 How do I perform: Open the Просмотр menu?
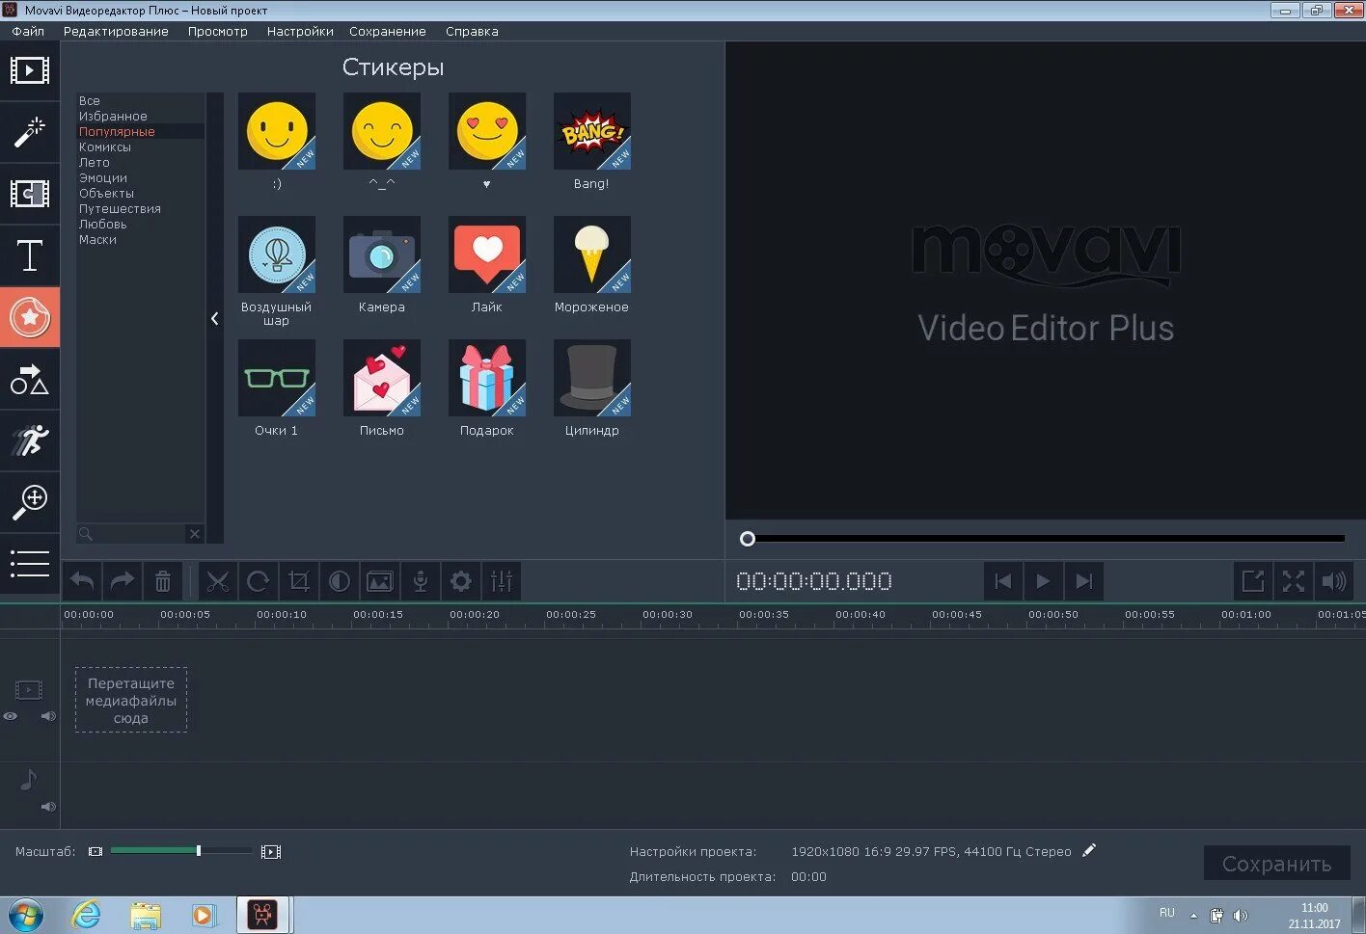click(218, 31)
